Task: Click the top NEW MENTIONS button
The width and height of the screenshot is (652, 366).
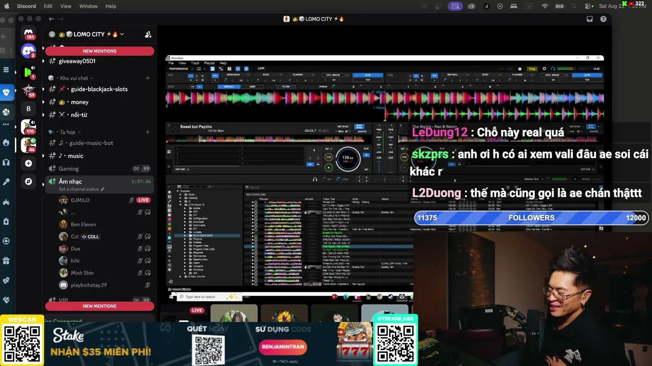Action: click(100, 51)
